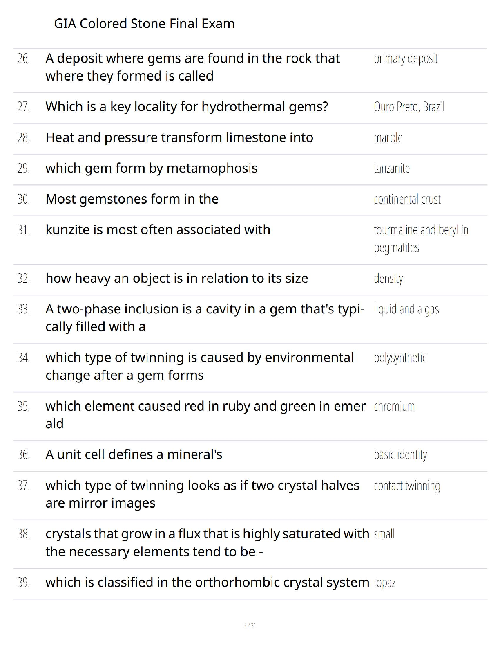500x648 pixels.
Task: Click the 'Ouro Preto, Brazil' answer
Action: [x=408, y=107]
